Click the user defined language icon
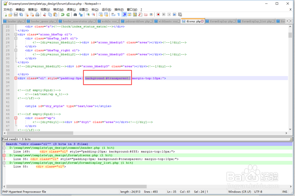 tap(130, 15)
